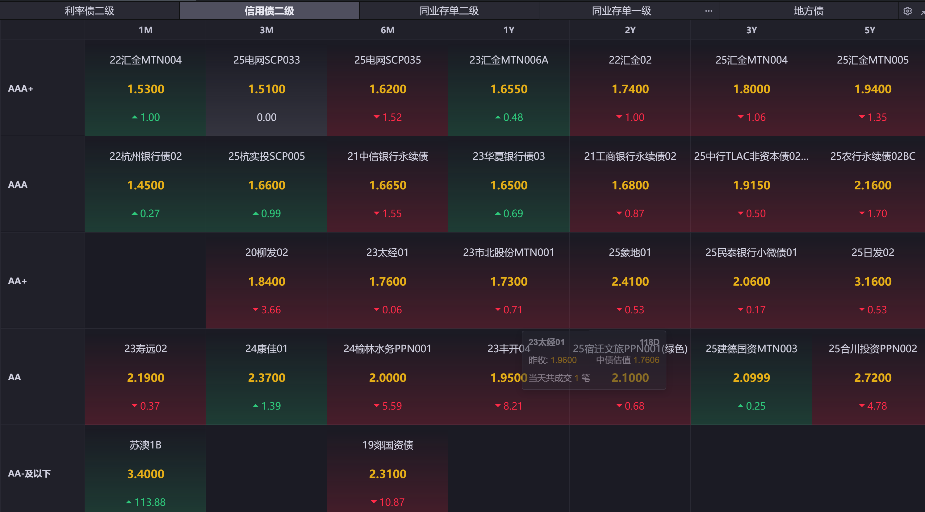This screenshot has width=925, height=512.
Task: Open settings gear icon at top right
Action: click(x=907, y=11)
